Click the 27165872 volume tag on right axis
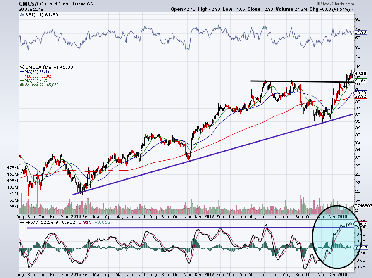 (x=363, y=206)
